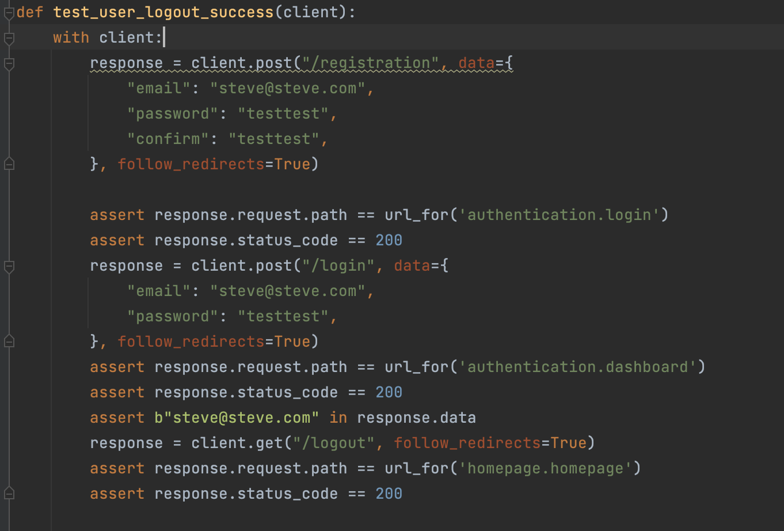Fold the /login post call in gutter
784x531 pixels.
(9, 267)
